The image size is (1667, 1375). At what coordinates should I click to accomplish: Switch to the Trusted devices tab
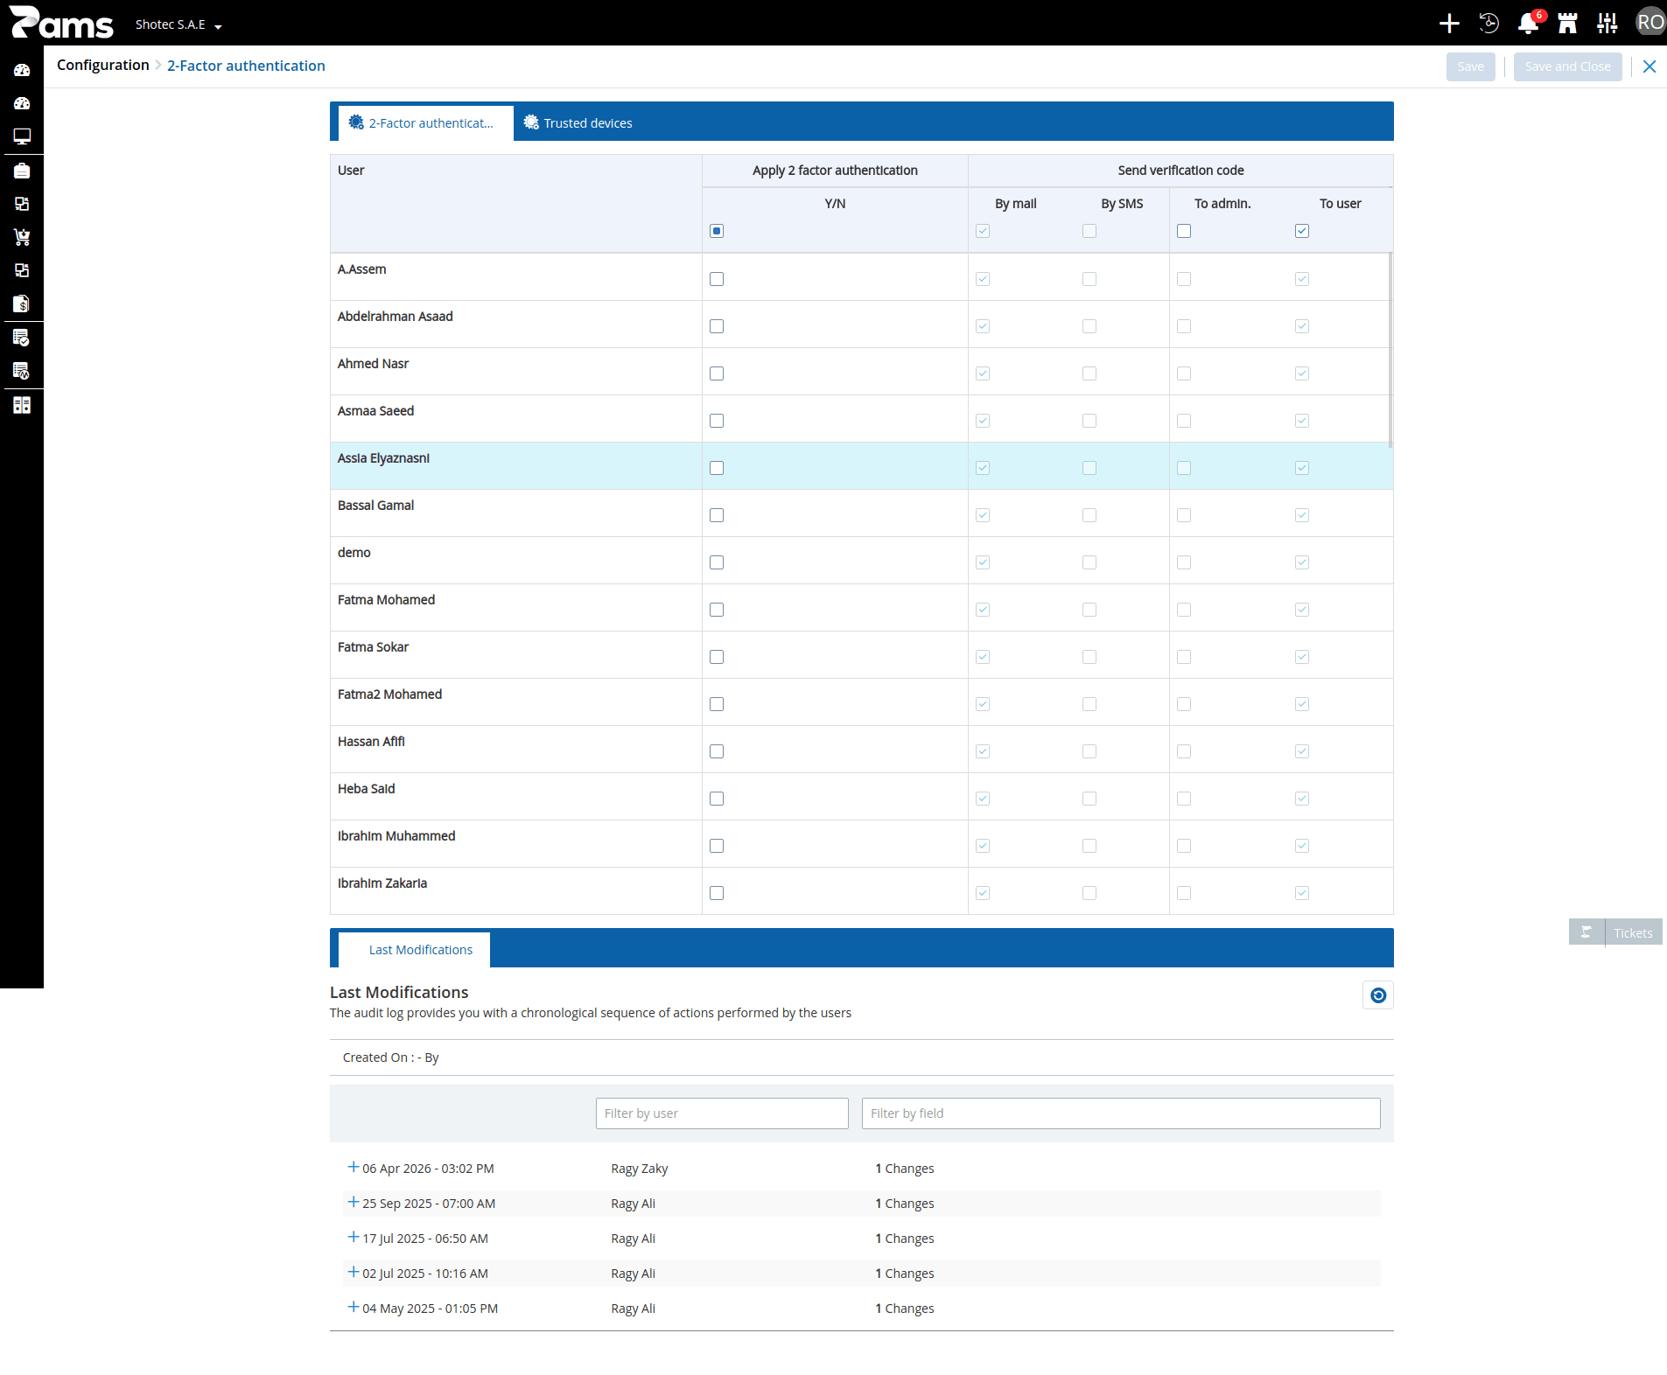[x=578, y=122]
